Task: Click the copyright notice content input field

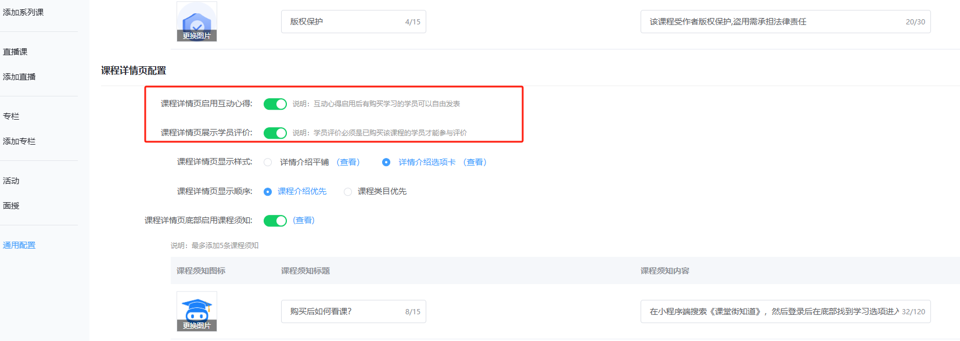Action: 772,21
